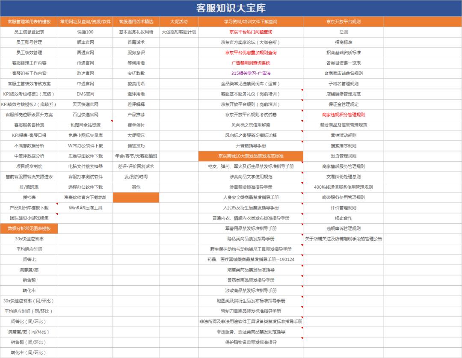Click the orange 京东商城10大禁发品禁发规范标准 cell
Image resolution: width=462 pixels, height=358 pixels.
click(251, 156)
